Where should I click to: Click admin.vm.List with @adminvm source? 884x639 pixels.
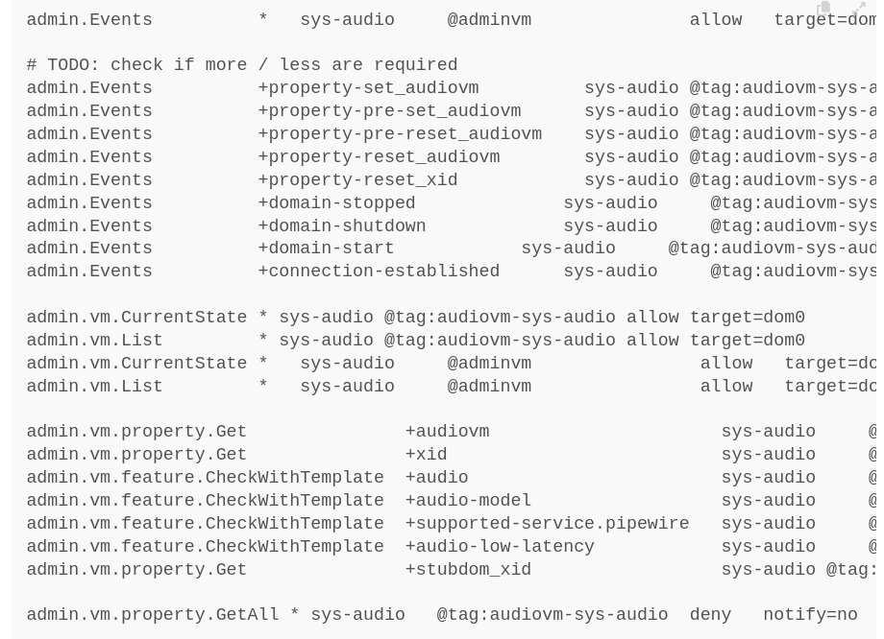click(x=451, y=387)
